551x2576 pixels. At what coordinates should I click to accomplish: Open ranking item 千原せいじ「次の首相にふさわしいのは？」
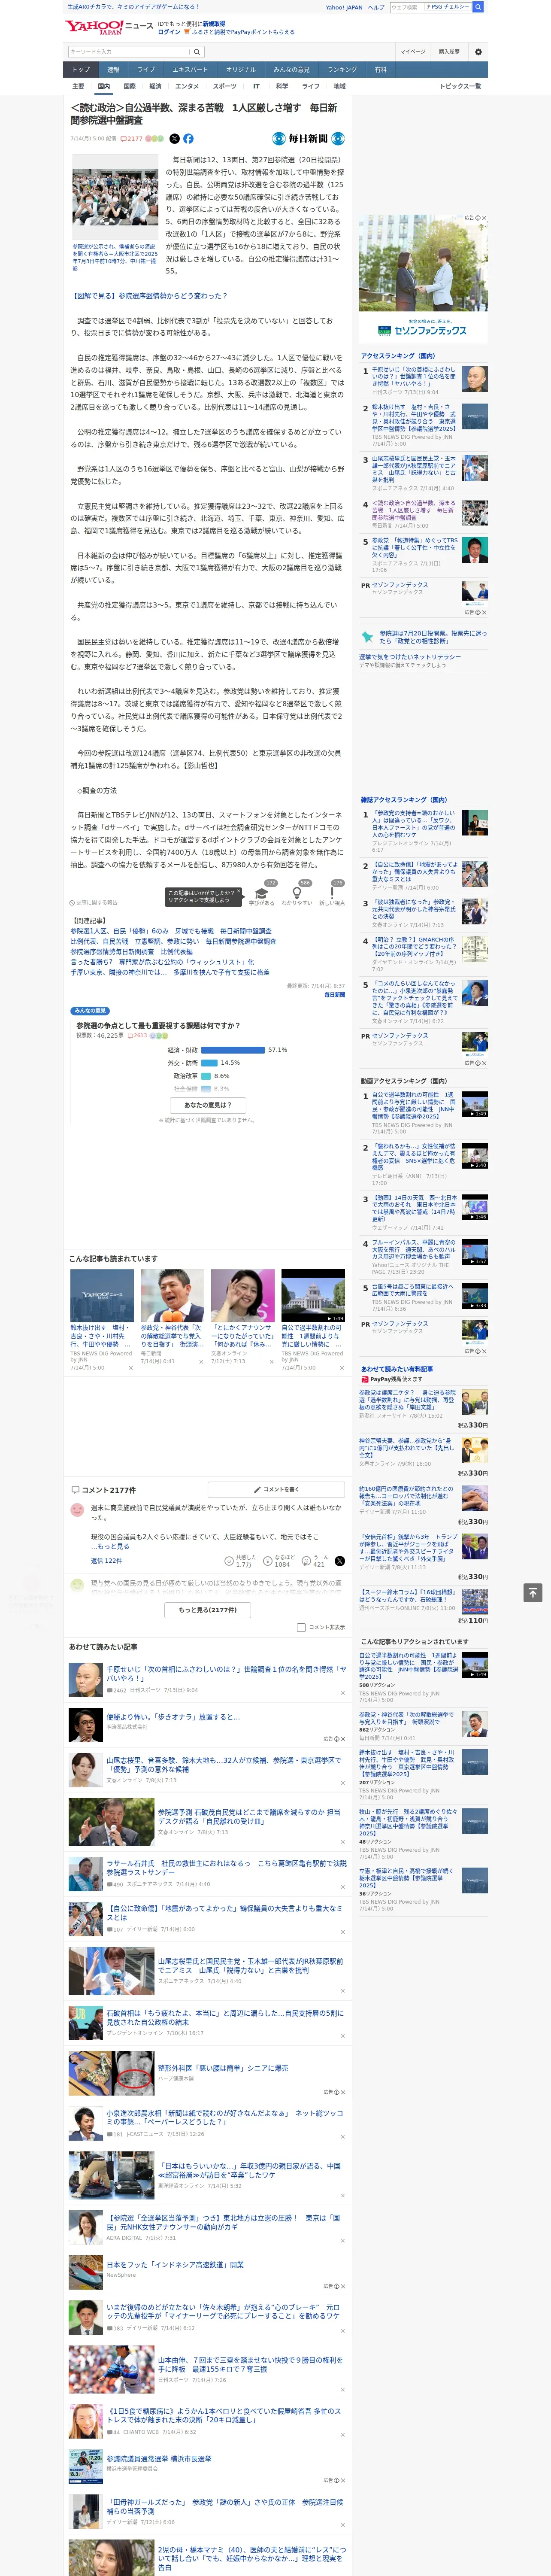[414, 377]
